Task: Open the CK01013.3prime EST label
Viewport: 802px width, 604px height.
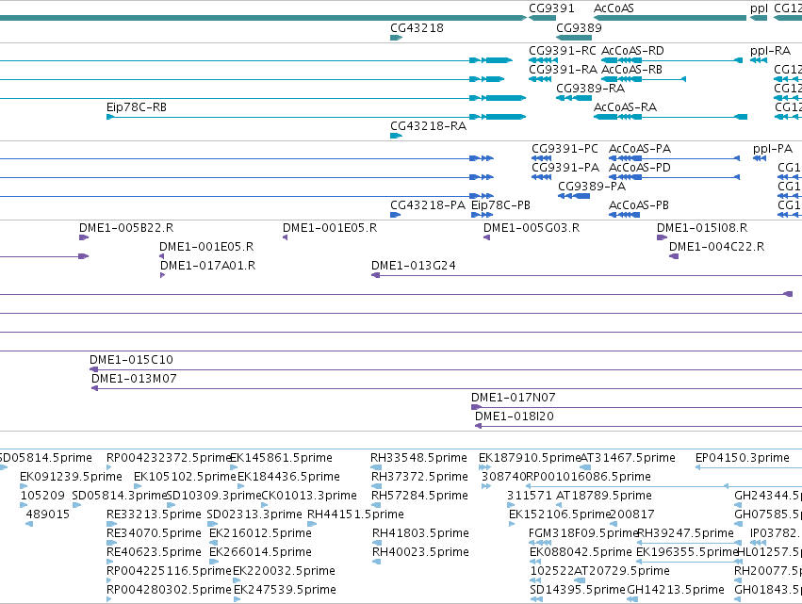Action: (309, 496)
